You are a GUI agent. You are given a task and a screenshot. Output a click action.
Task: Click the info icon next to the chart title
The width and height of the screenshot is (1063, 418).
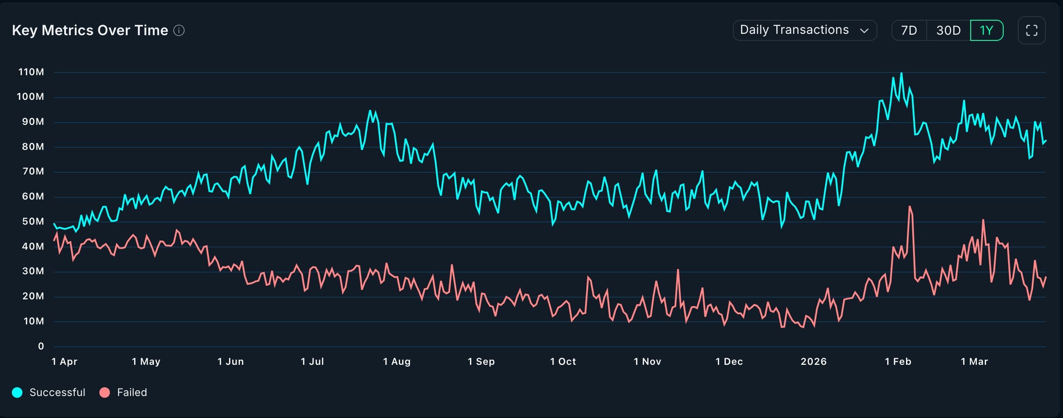(x=178, y=30)
